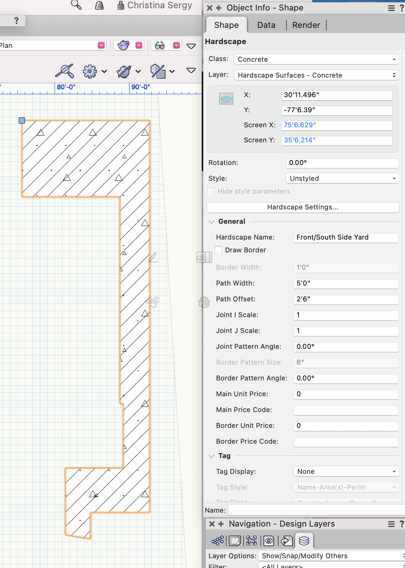Open the Classes tab in Navigation palette
Image resolution: width=405 pixels, height=568 pixels.
coord(218,541)
